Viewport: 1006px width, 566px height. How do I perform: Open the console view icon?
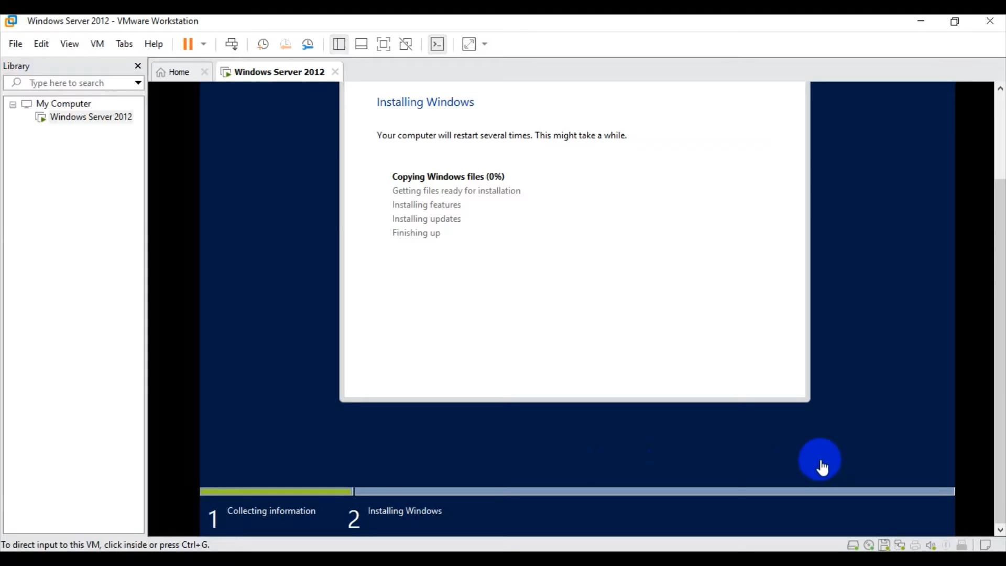tap(437, 44)
